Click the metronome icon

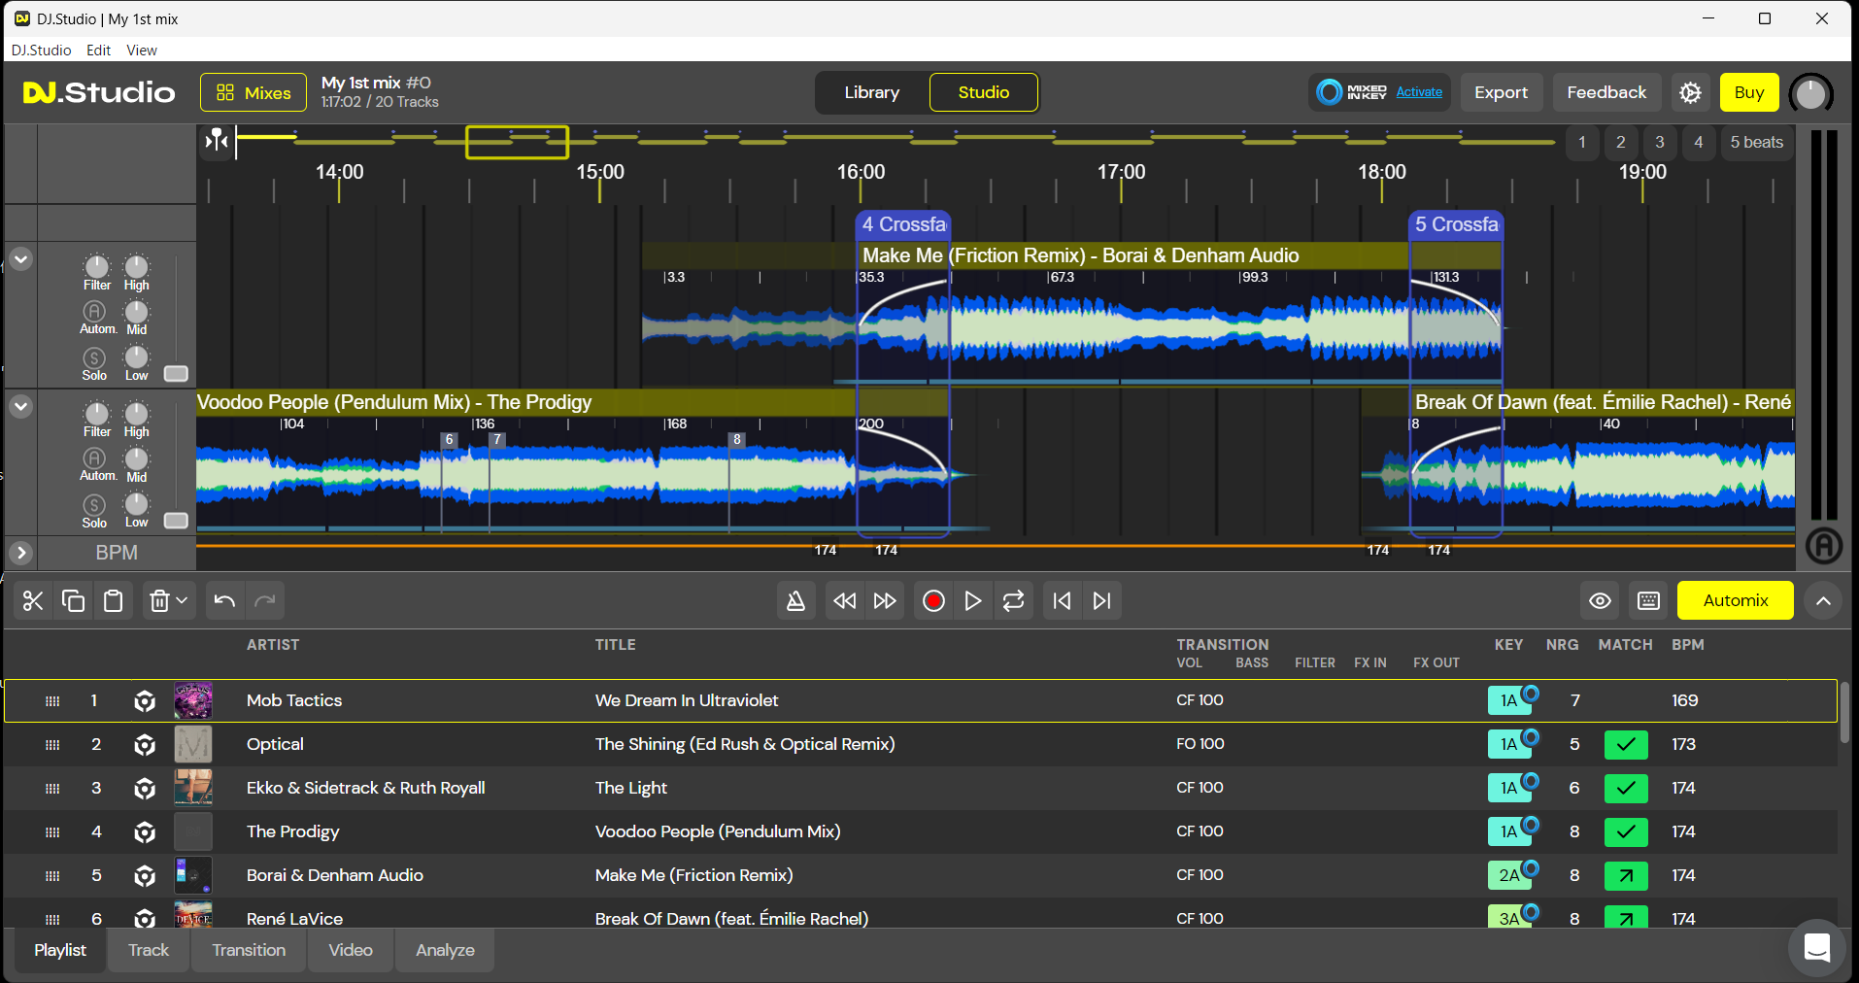coord(795,601)
